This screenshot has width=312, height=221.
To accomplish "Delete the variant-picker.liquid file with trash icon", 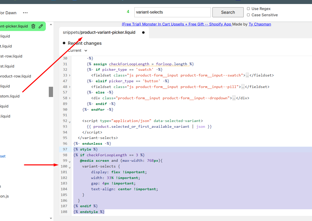I will [33, 26].
